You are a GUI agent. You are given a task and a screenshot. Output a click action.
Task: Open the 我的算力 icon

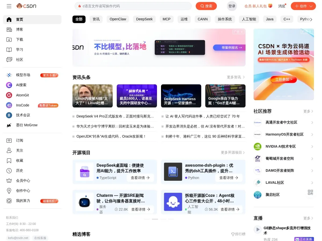coord(9,201)
